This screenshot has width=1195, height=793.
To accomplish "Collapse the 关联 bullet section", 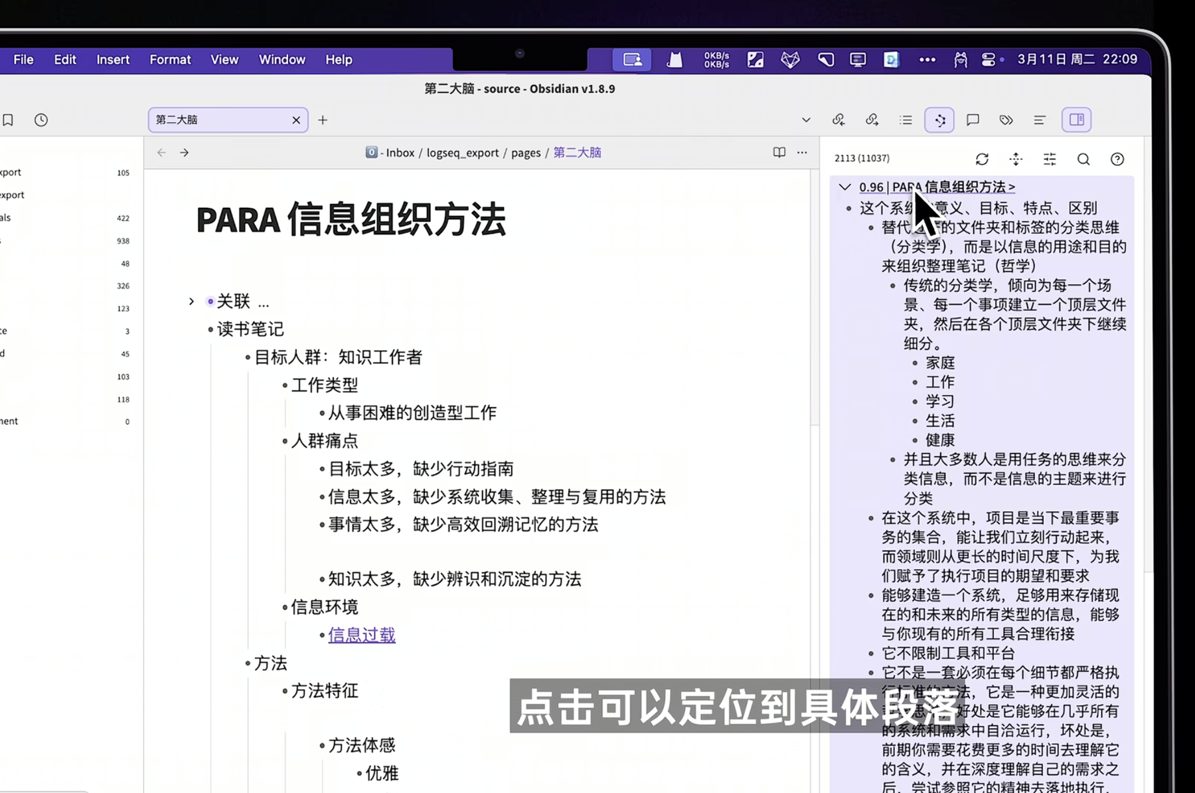I will click(191, 301).
